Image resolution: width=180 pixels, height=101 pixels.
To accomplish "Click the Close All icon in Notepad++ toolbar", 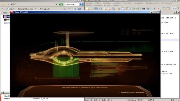I will 109,9.
